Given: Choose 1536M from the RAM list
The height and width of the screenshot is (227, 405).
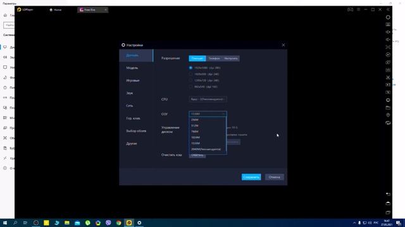Looking at the screenshot, I should click(x=208, y=143).
